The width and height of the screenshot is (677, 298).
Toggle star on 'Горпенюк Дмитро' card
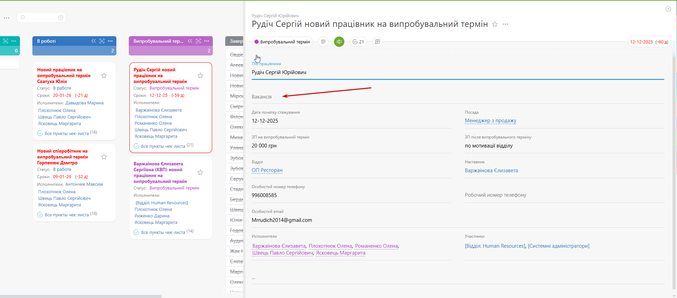coord(104,157)
